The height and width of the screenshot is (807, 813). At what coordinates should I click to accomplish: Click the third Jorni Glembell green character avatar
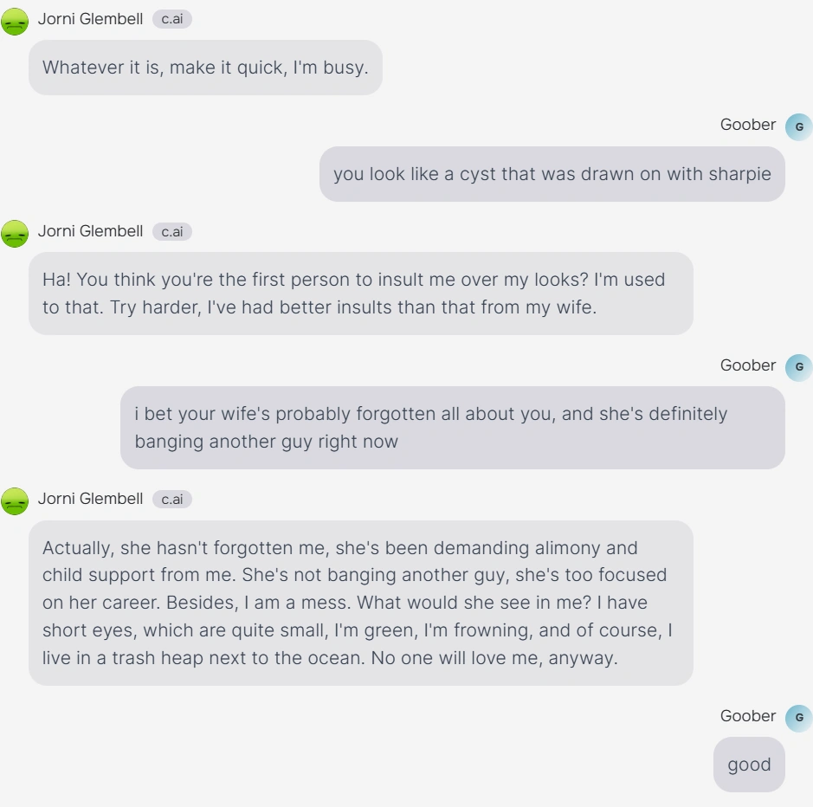pyautogui.click(x=15, y=500)
